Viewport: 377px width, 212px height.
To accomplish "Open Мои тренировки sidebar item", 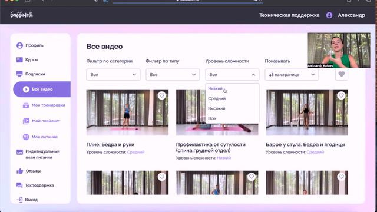I will [48, 105].
